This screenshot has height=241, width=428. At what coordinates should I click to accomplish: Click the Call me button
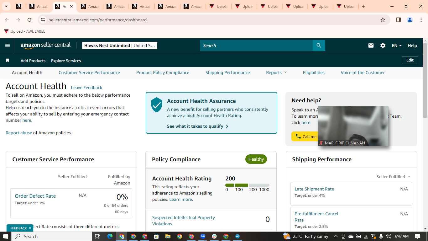click(305, 137)
